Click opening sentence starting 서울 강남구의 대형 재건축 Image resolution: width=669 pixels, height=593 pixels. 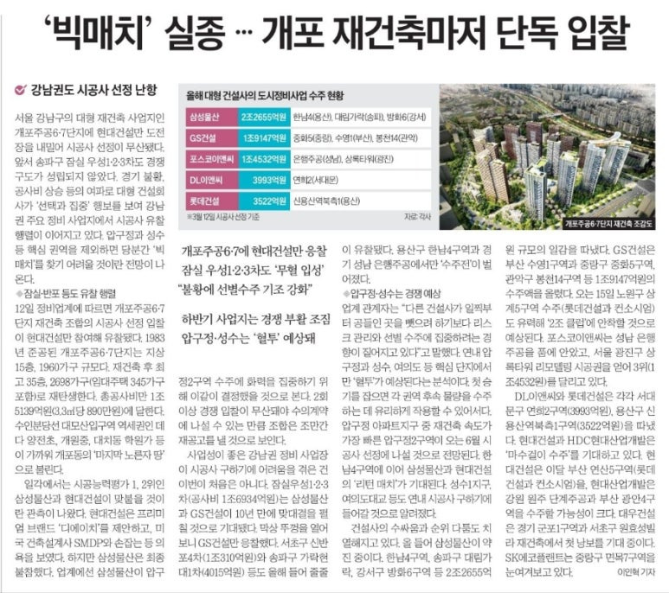90,132
